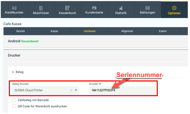Click the Kreditkunden card icon
Image resolution: width=190 pixels, height=114 pixels.
[x=14, y=8]
